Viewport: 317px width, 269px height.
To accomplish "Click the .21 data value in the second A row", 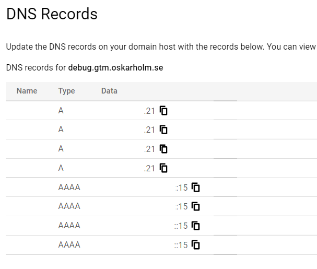I will 150,130.
